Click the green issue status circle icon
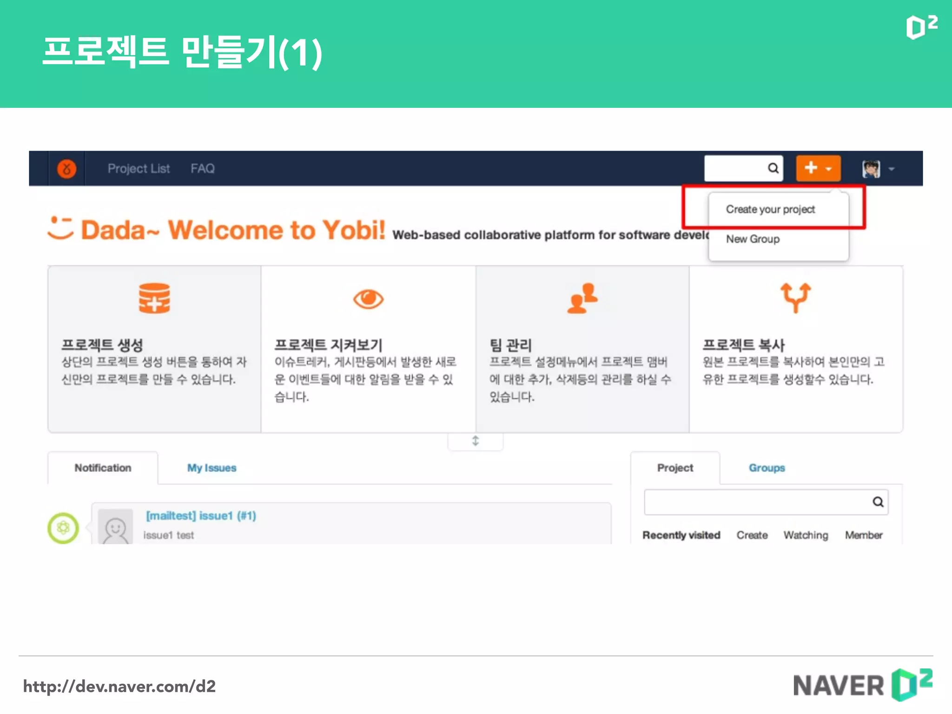The height and width of the screenshot is (714, 952). [63, 528]
